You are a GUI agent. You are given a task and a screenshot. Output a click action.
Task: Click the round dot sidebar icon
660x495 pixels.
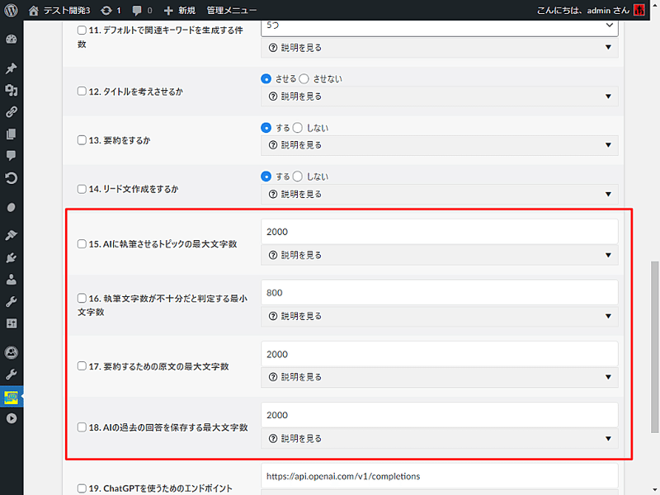click(x=12, y=208)
